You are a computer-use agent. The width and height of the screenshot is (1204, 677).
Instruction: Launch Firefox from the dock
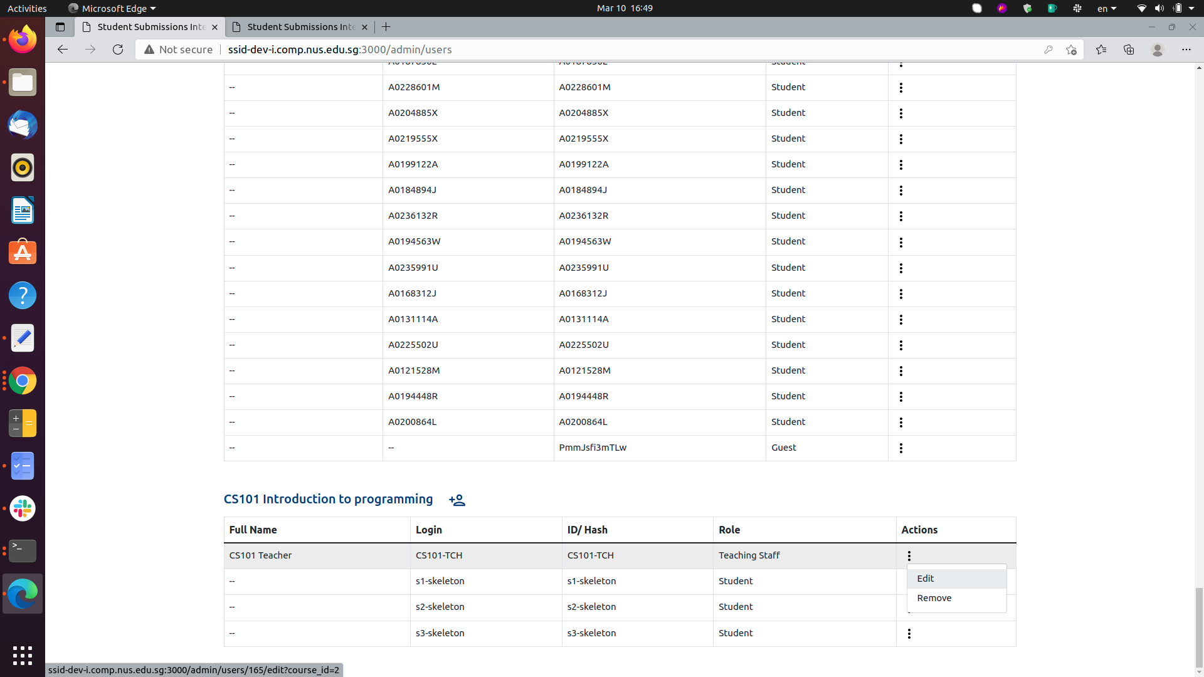(x=22, y=39)
